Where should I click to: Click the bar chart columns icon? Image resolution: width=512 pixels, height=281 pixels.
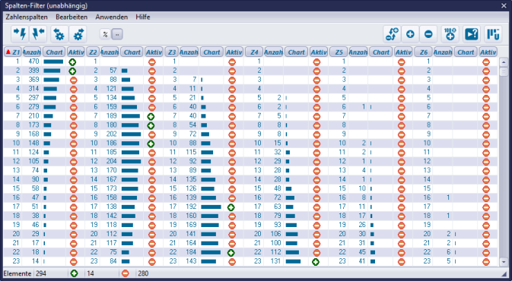493,34
